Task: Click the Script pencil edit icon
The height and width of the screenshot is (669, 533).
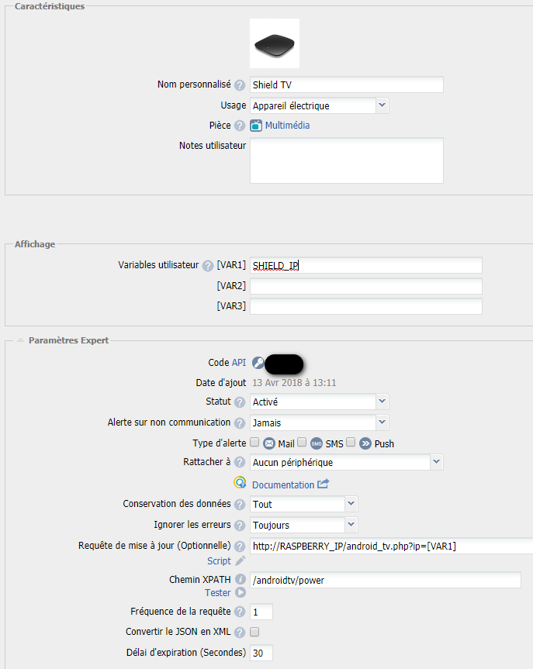Action: [x=241, y=560]
